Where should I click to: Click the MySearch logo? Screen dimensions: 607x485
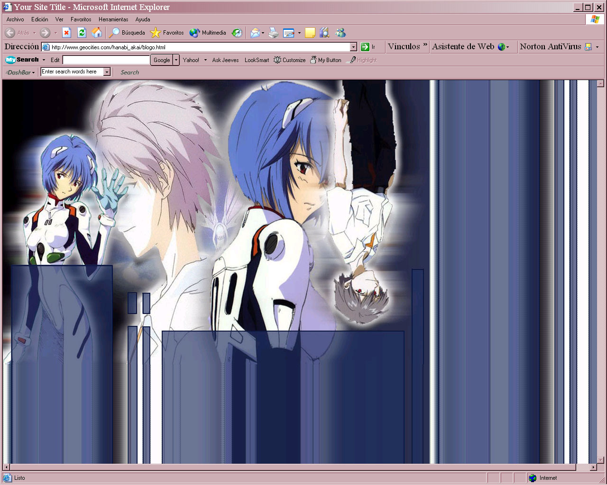22,60
